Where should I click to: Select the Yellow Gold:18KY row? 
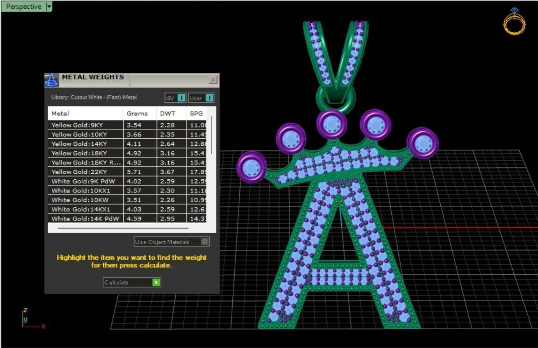click(127, 153)
